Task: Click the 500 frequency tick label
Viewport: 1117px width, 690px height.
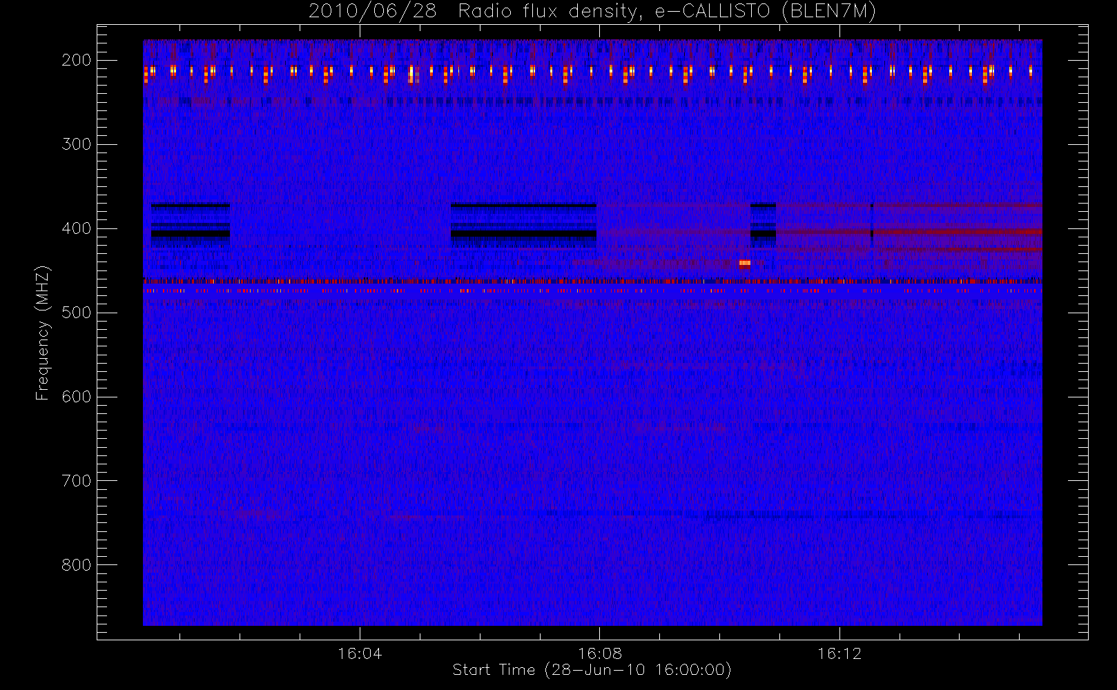Action: pyautogui.click(x=76, y=313)
